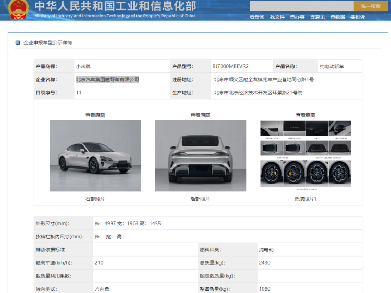
Task: Open the rear view car thumbnail
Action: click(x=200, y=156)
